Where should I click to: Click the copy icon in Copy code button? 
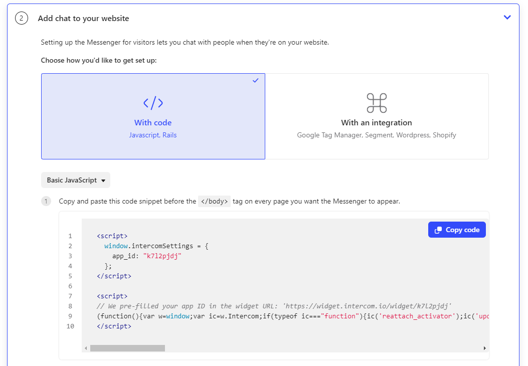[x=438, y=230]
